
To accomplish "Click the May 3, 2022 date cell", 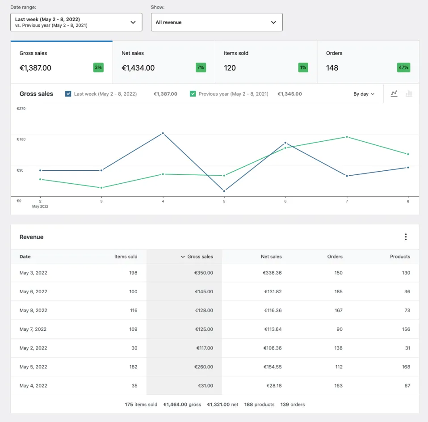I will pos(34,273).
